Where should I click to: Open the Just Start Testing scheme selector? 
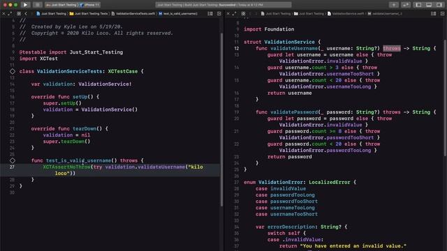click(61, 5)
